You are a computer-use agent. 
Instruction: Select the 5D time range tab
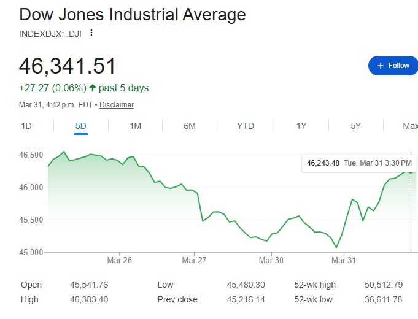(81, 126)
